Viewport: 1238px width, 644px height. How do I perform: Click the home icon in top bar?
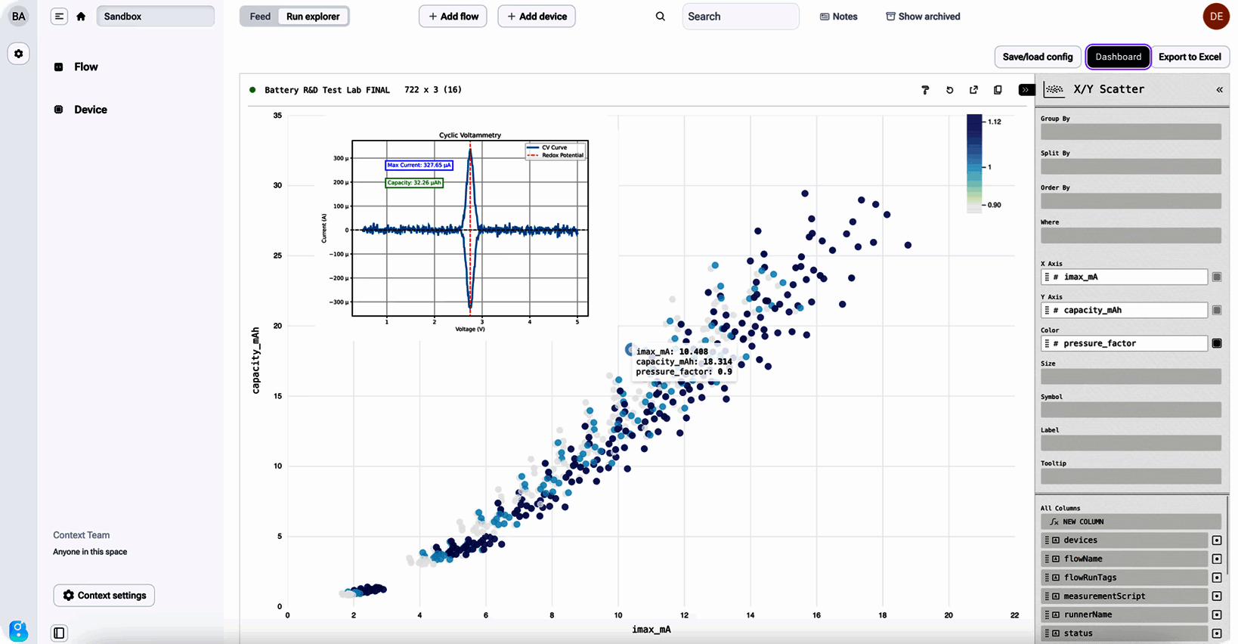click(81, 17)
